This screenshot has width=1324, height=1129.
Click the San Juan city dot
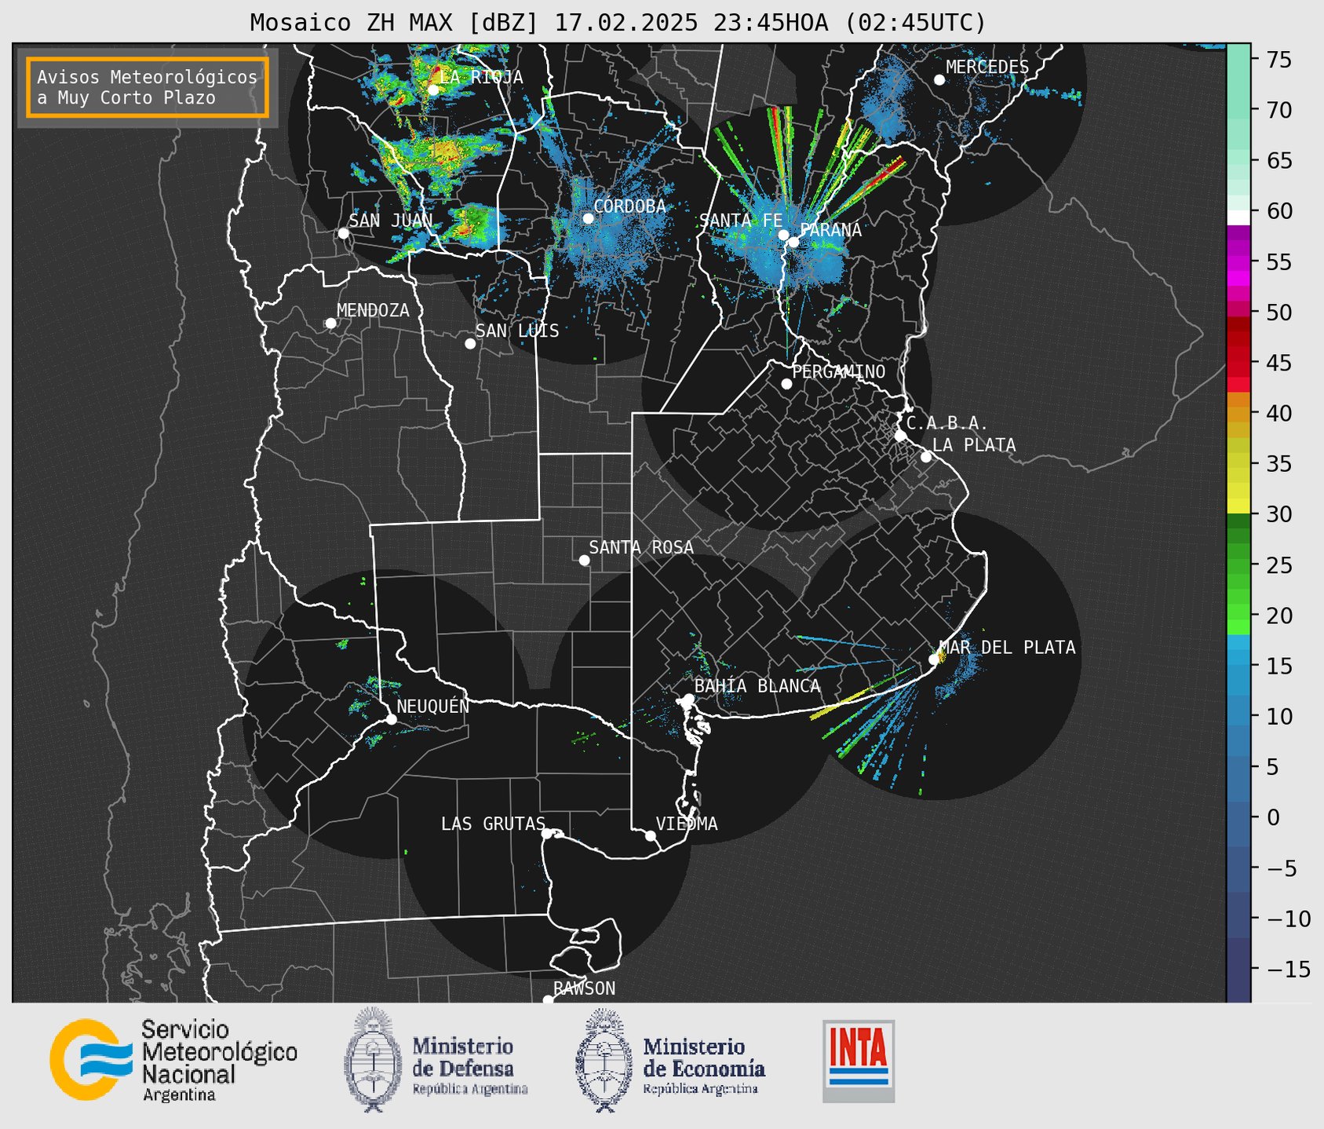point(343,233)
